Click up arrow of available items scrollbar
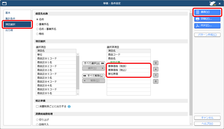The image size is (224, 129). (78, 54)
